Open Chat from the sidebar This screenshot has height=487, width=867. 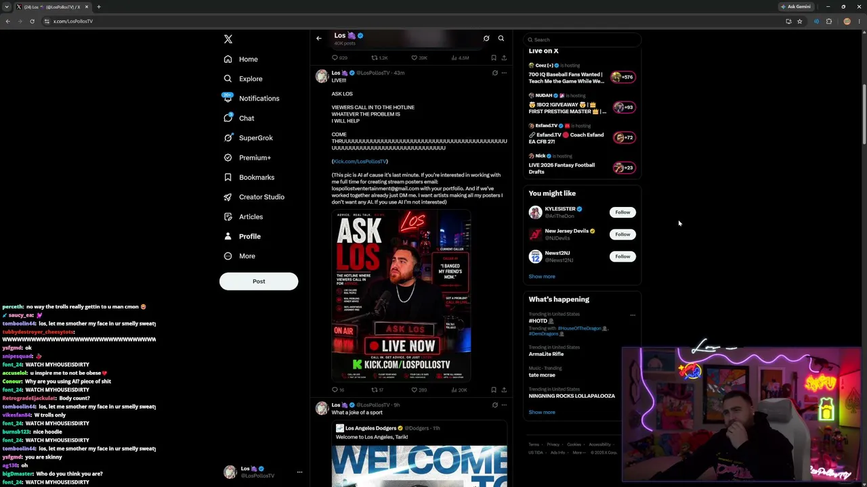pos(239,118)
